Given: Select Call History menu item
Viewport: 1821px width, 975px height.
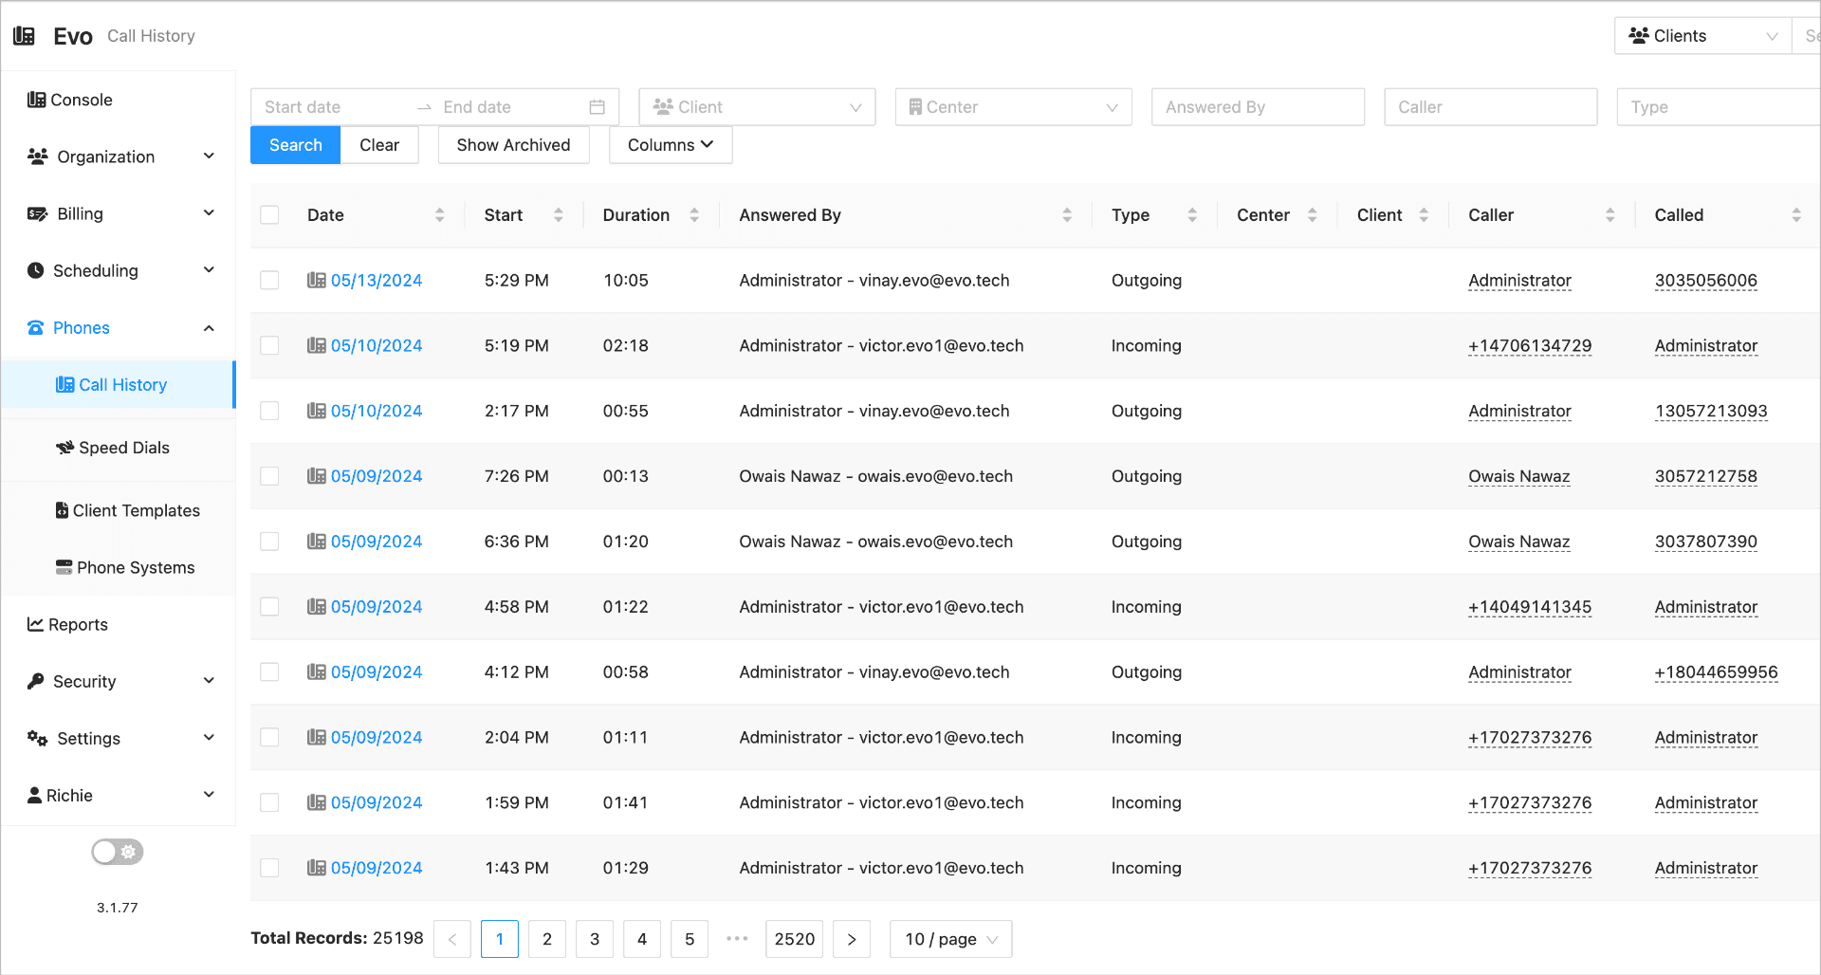Looking at the screenshot, I should (119, 384).
